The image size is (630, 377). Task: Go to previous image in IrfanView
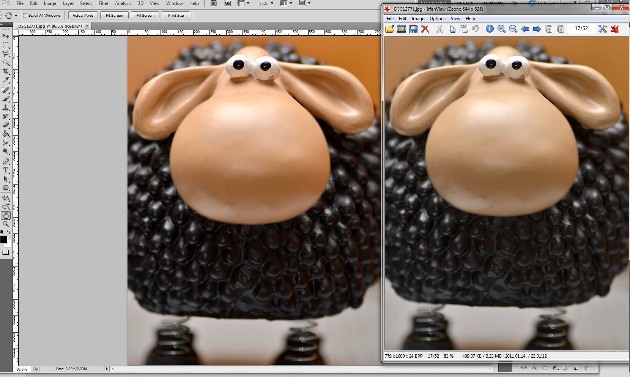(525, 29)
